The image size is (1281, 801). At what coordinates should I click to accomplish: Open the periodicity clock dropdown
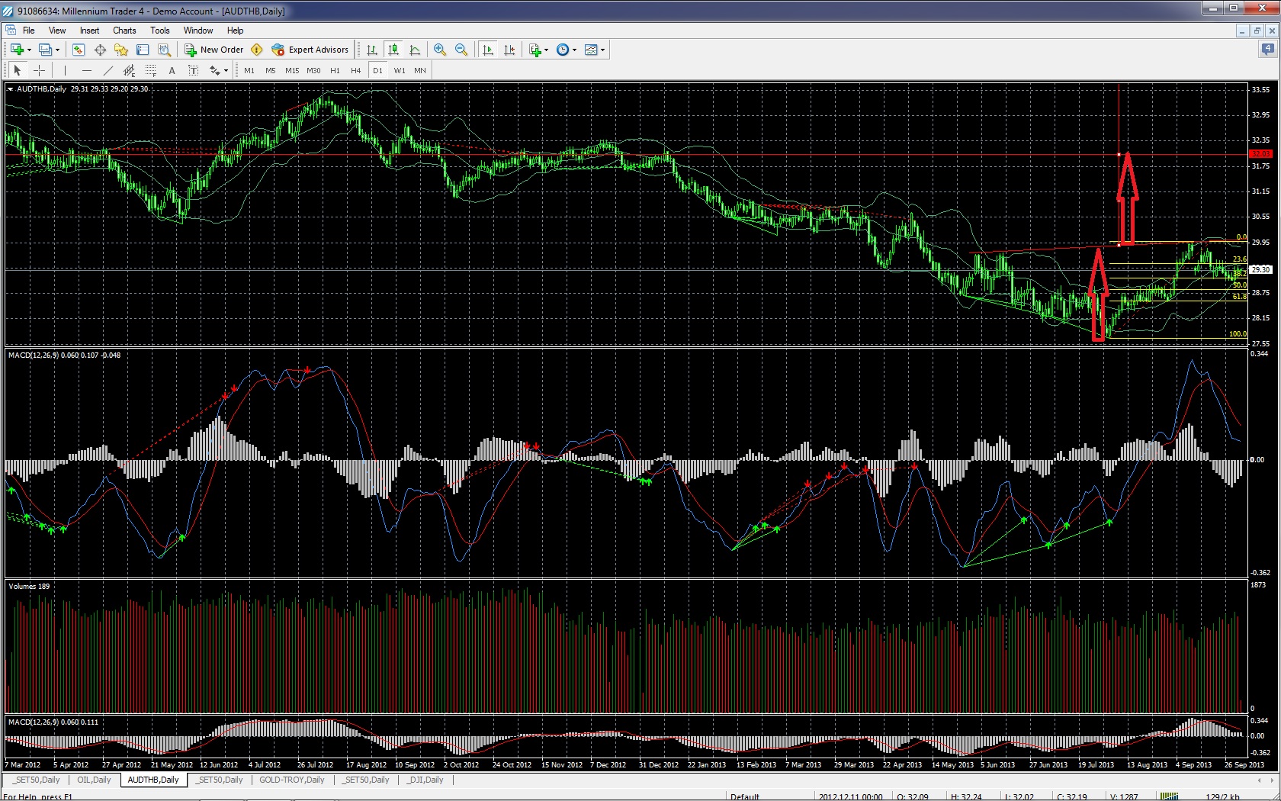pos(566,50)
